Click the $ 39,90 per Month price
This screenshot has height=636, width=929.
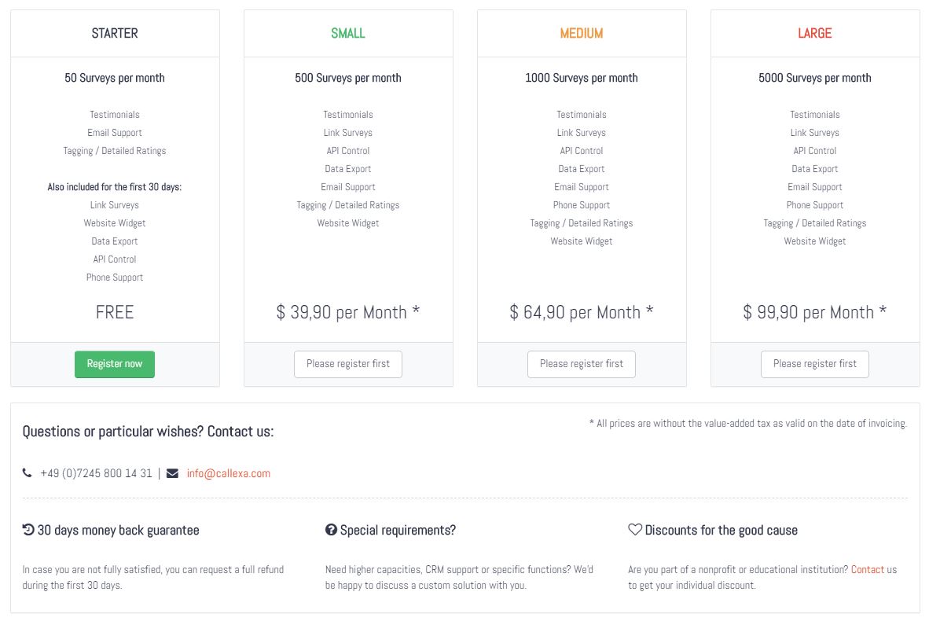point(348,312)
